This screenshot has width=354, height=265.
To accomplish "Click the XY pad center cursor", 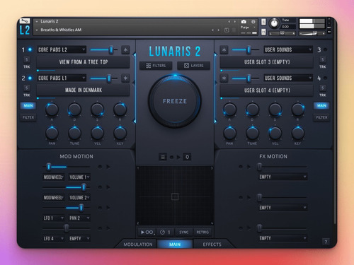I will 175,196.
